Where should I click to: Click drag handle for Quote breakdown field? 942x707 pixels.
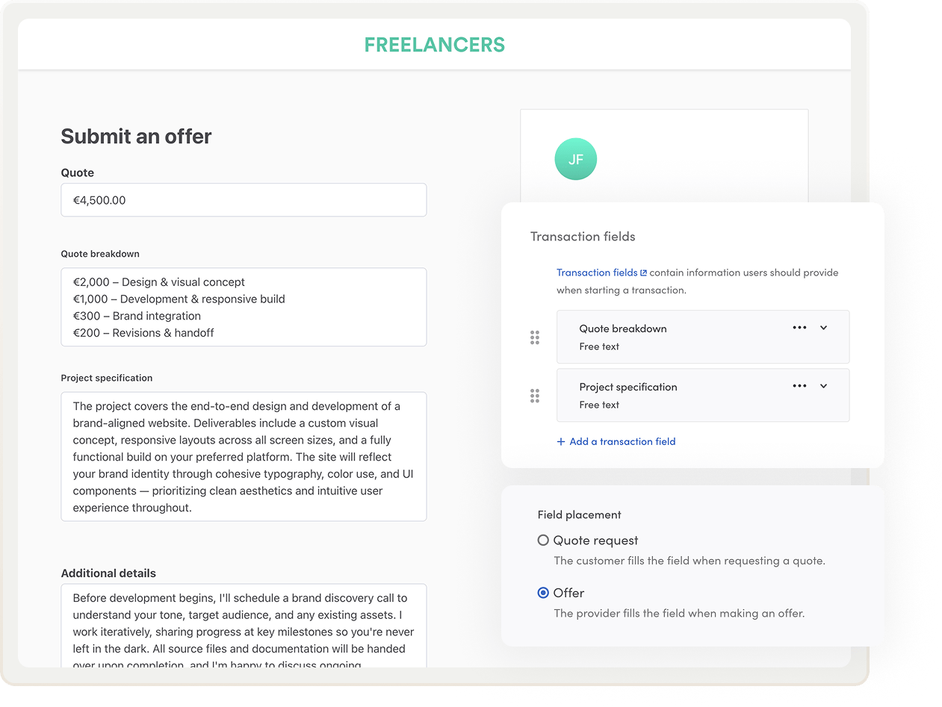(x=535, y=338)
